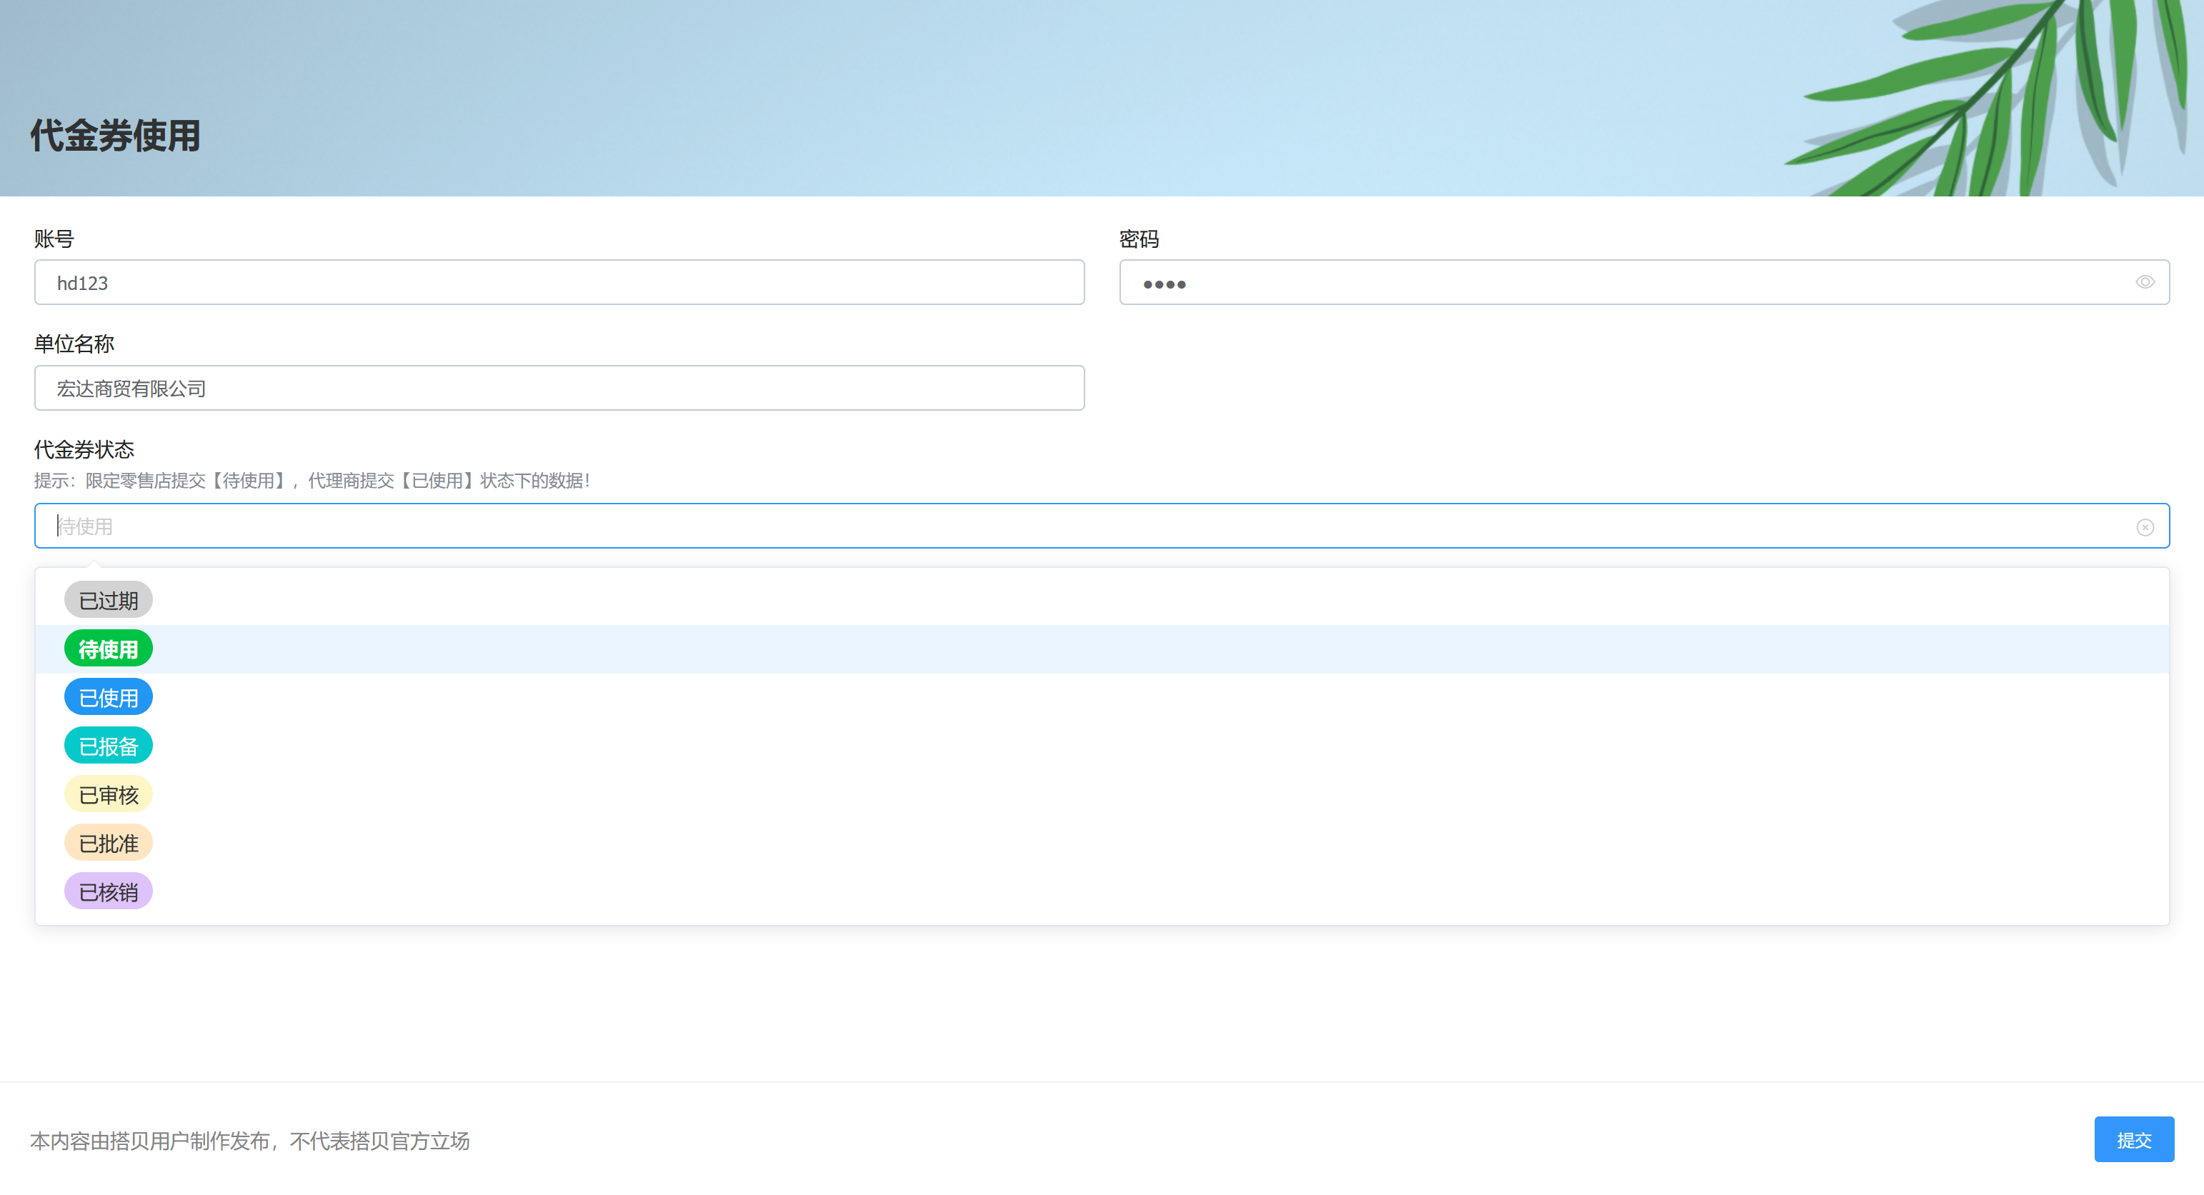Screen dimensions: 2204x1195
Task: Pick the purple 已核销 status tag
Action: point(108,892)
